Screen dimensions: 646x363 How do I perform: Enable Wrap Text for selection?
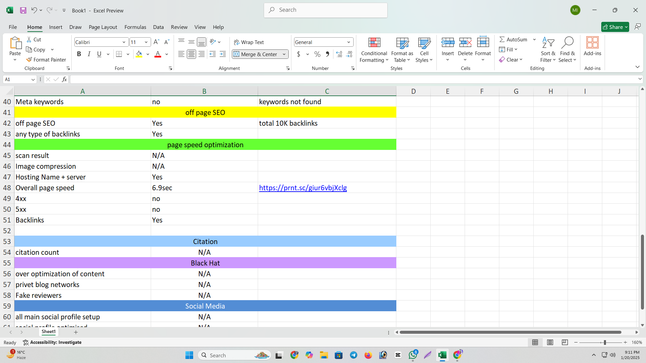249,42
